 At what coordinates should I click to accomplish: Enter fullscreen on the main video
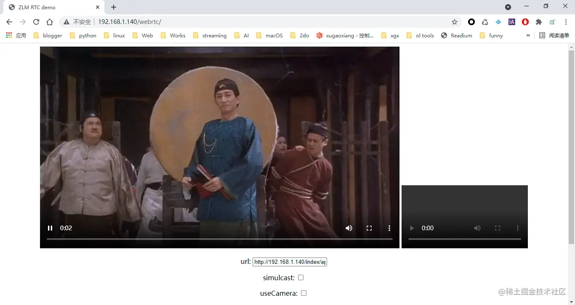[369, 228]
